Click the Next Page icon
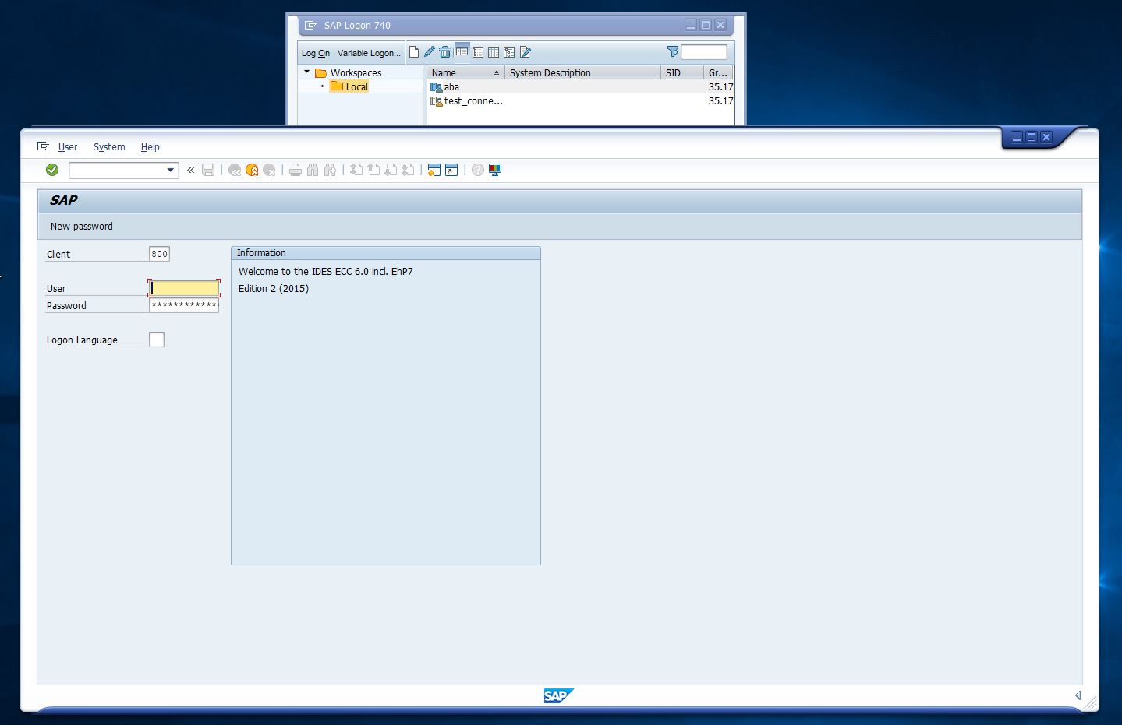 [x=391, y=170]
